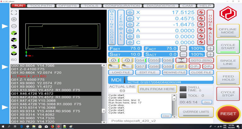Decrease spindle override with minus button

point(183,54)
